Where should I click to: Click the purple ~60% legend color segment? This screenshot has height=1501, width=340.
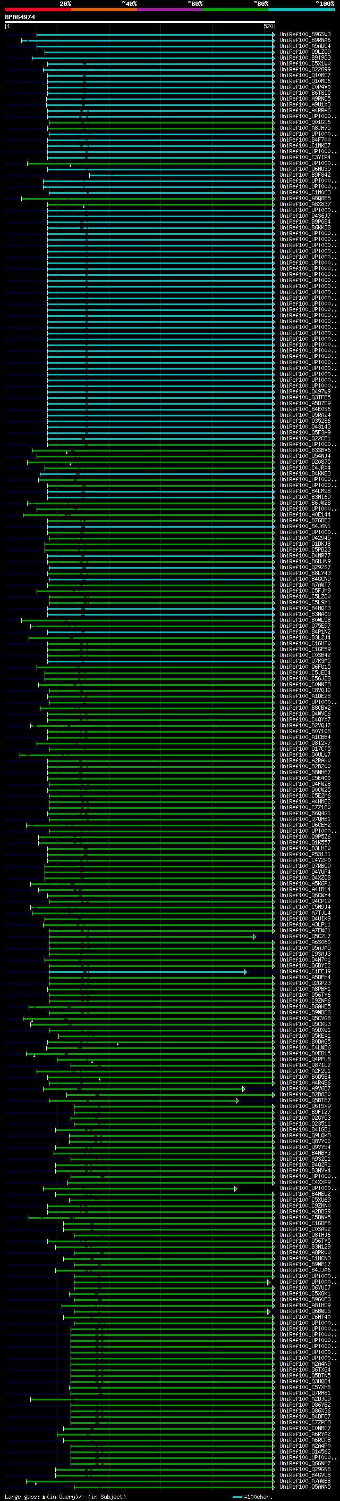171,10
